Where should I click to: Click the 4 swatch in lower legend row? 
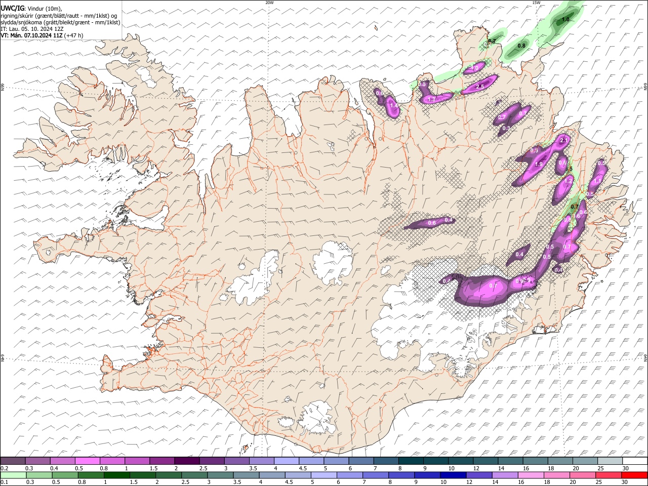pyautogui.click(x=272, y=475)
